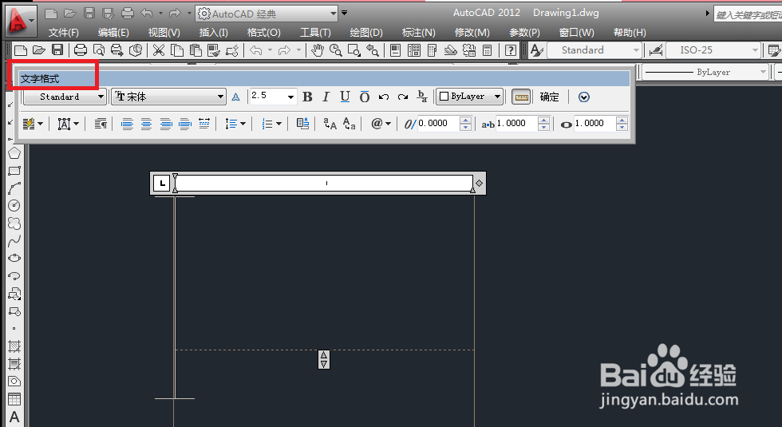Image resolution: width=782 pixels, height=427 pixels.
Task: Open the 视图(V) menu
Action: [x=164, y=33]
